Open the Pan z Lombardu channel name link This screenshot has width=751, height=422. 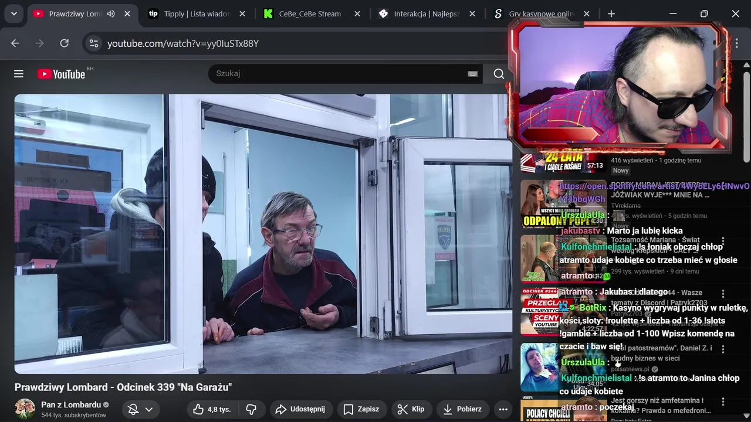coord(71,404)
